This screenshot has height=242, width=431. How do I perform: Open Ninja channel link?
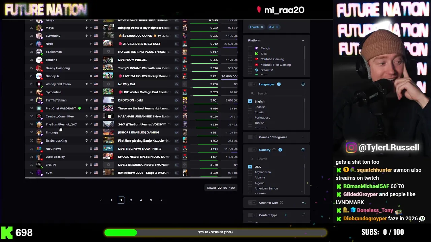coord(49,44)
